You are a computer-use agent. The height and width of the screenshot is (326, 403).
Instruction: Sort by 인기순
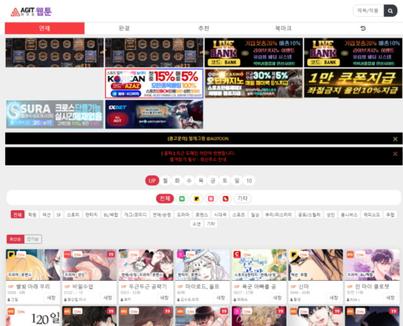point(33,239)
